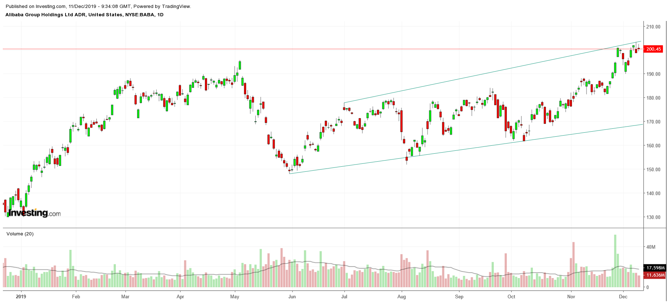669x303 pixels.
Task: Click the May time axis label
Action: pos(235,296)
